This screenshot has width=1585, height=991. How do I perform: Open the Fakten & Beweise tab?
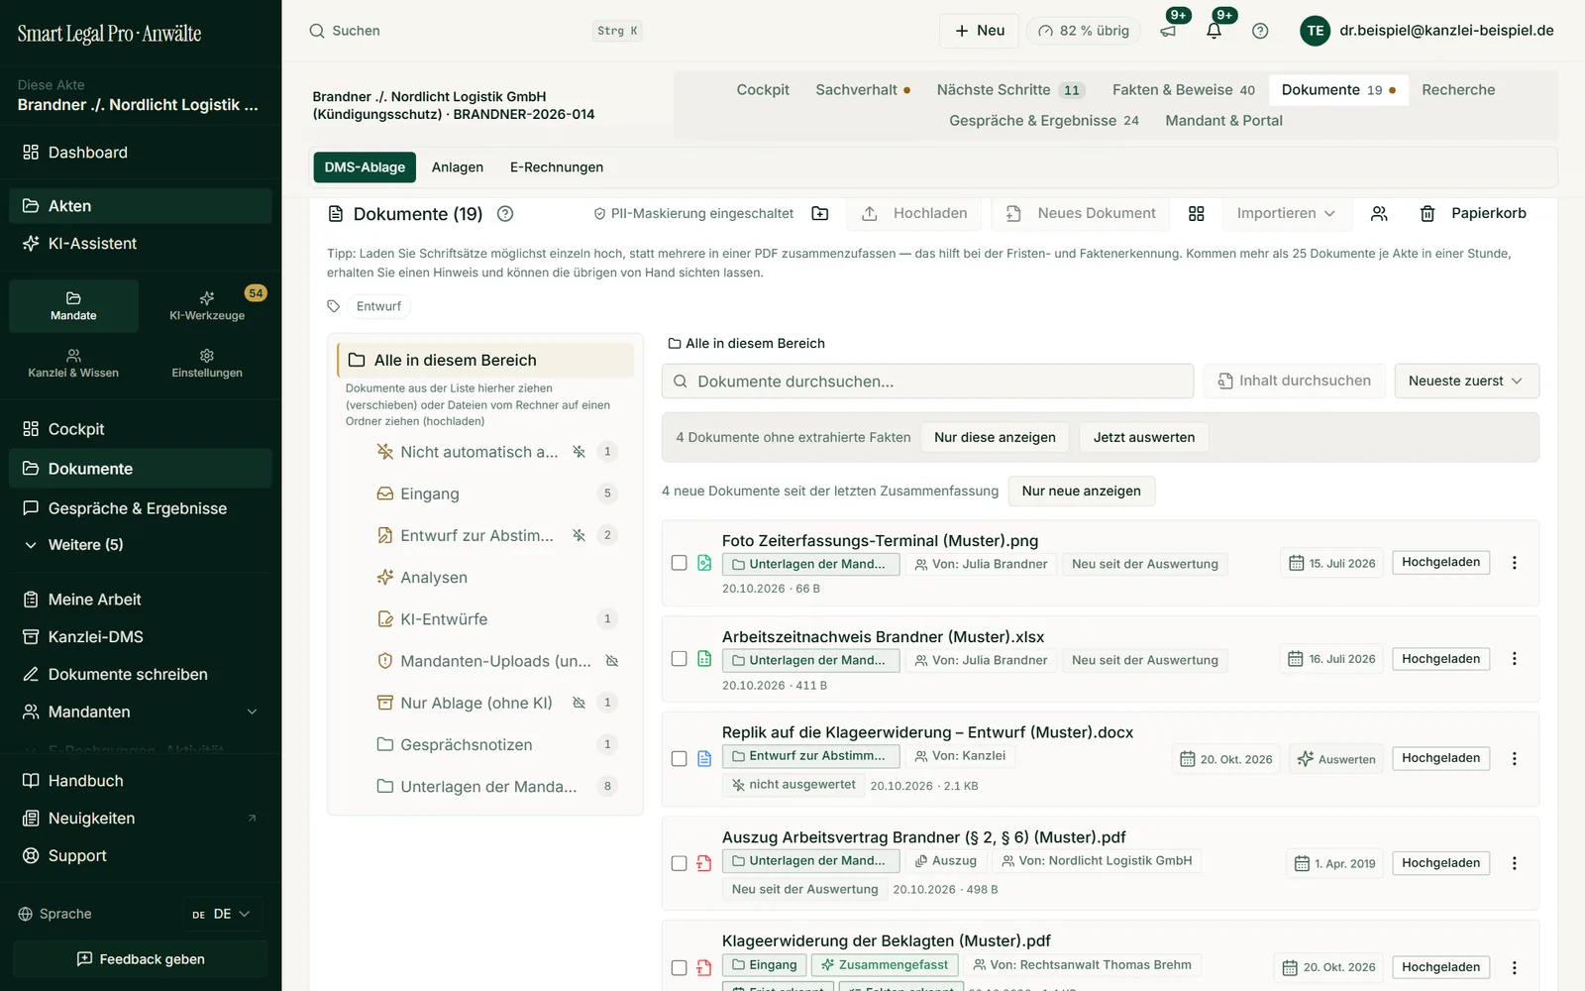pos(1183,90)
